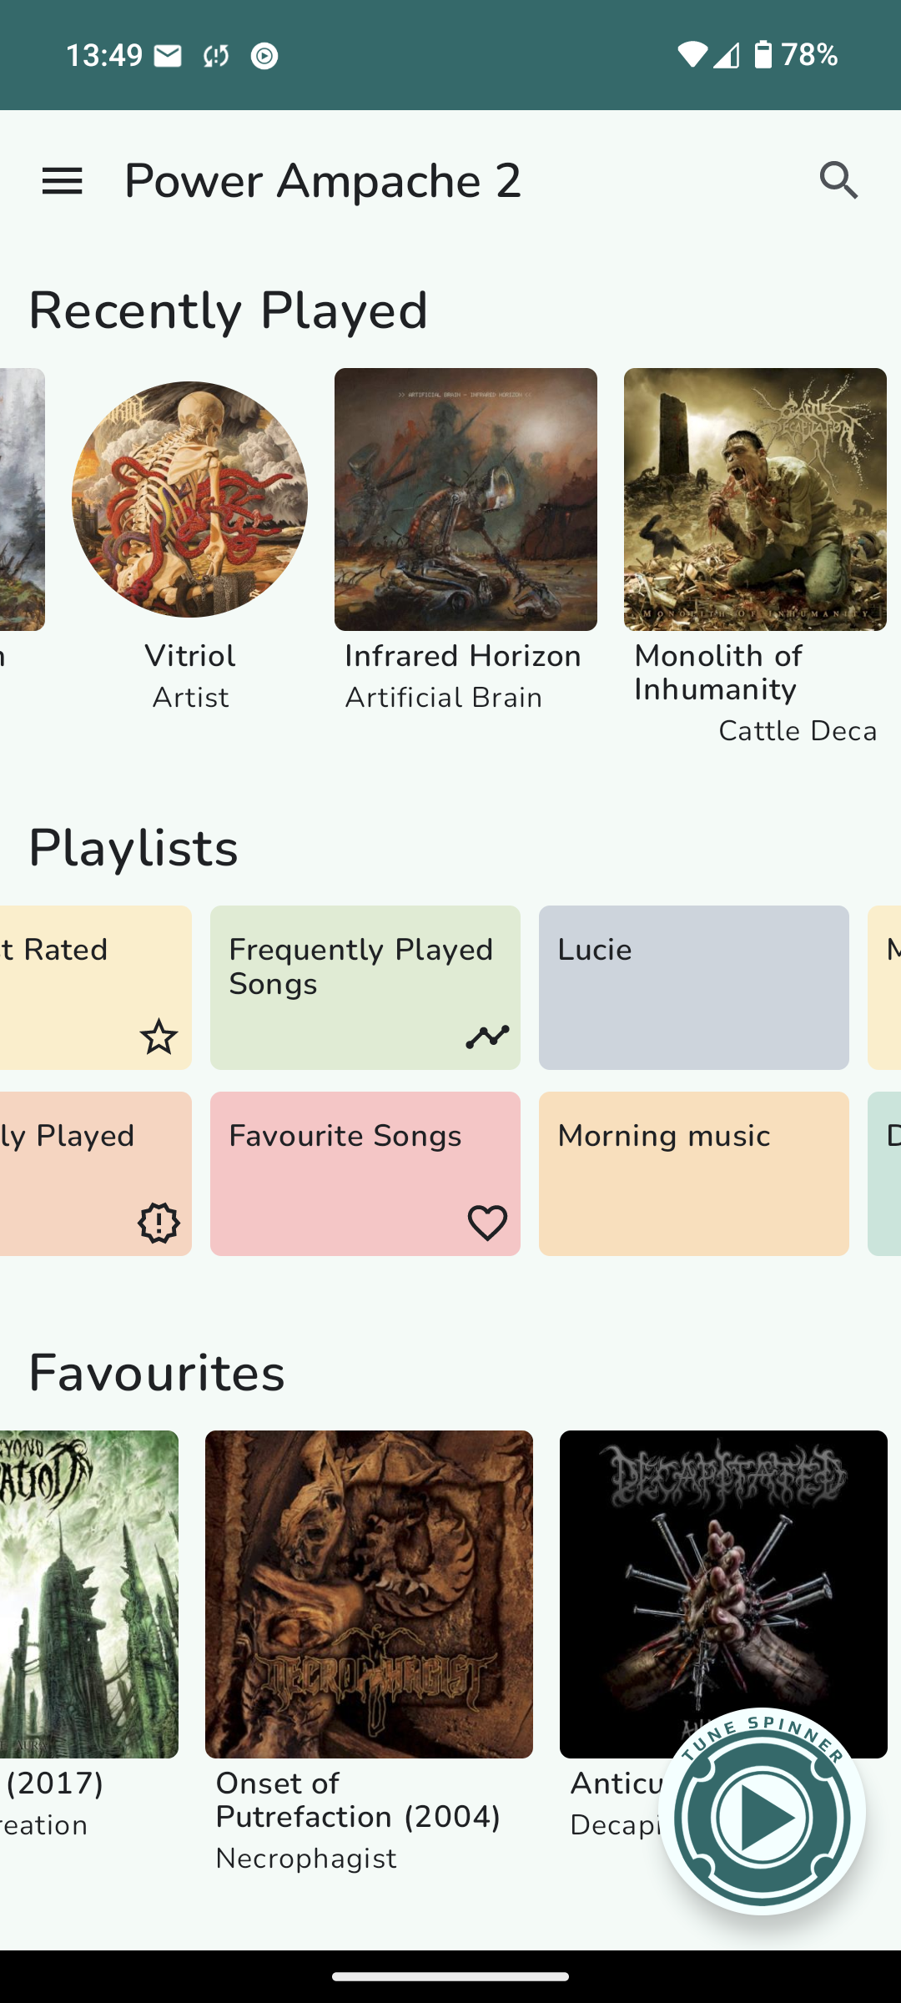
Task: Tap the Artificial Brain artist label
Action: tap(444, 698)
